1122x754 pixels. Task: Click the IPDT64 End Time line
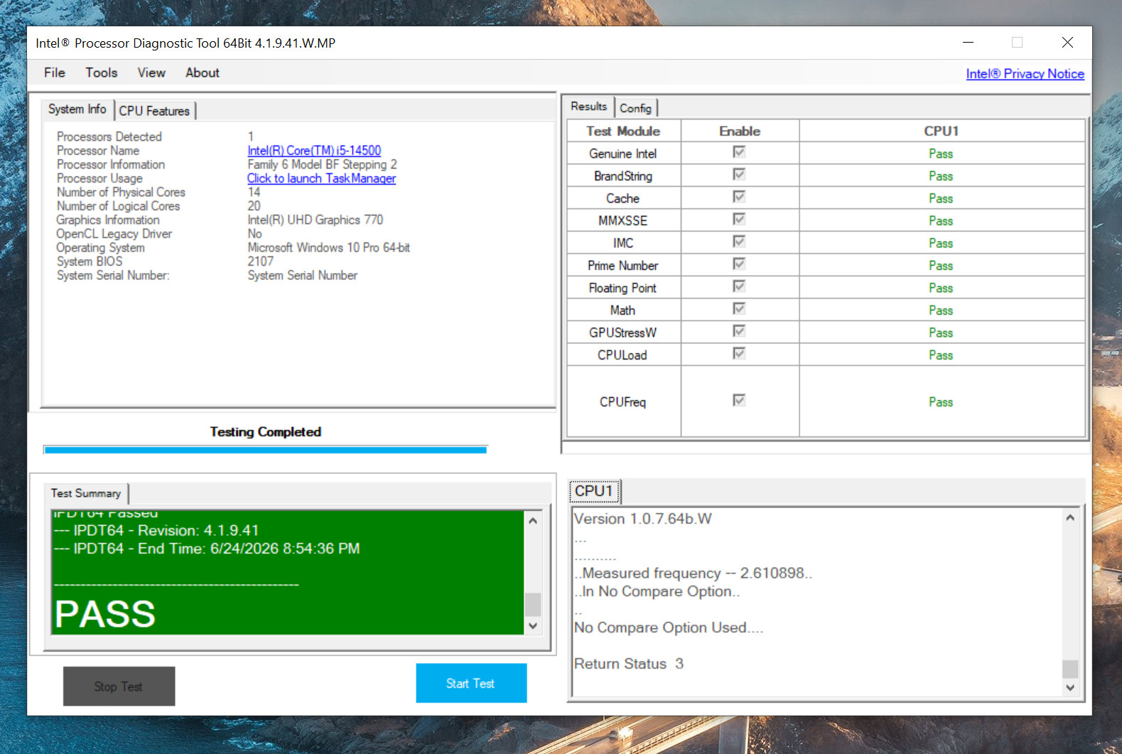tap(207, 549)
